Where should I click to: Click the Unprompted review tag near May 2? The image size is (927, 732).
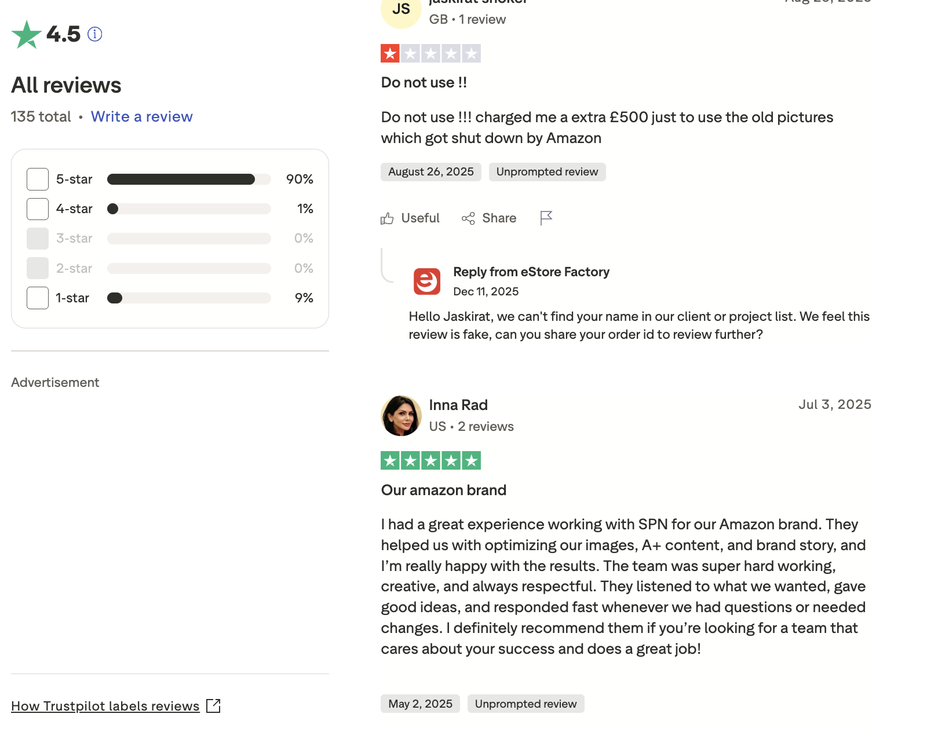click(525, 704)
